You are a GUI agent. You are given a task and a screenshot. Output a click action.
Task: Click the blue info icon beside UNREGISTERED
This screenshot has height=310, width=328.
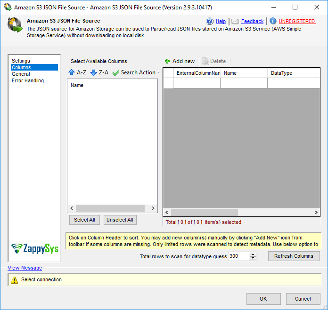coord(273,21)
